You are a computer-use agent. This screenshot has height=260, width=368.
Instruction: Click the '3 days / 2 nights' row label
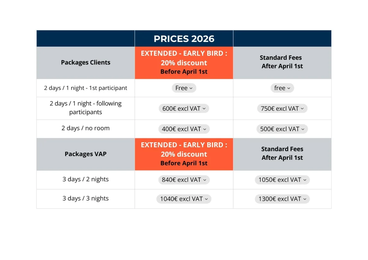point(86,179)
